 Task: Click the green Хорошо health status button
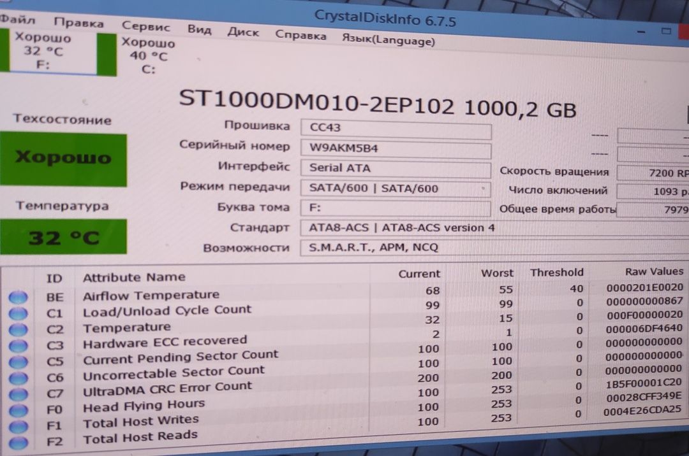point(63,160)
